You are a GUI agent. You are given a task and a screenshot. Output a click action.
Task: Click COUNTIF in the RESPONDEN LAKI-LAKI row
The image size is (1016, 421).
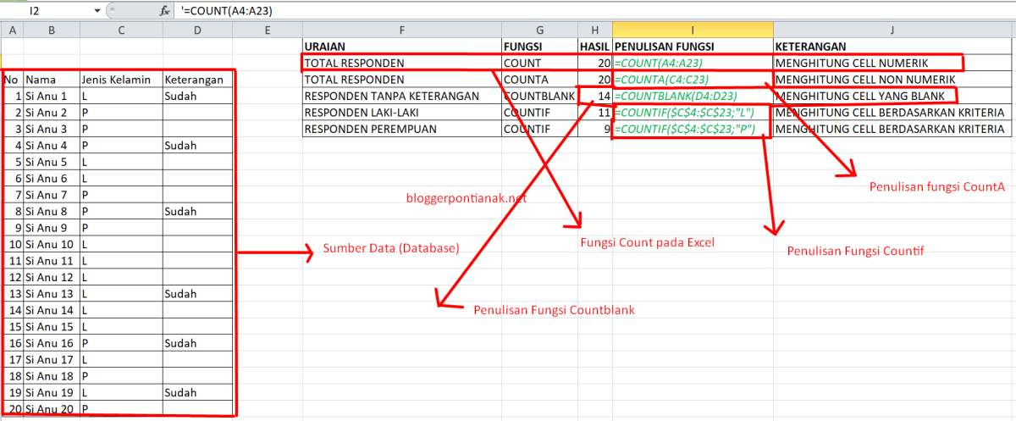coord(538,112)
